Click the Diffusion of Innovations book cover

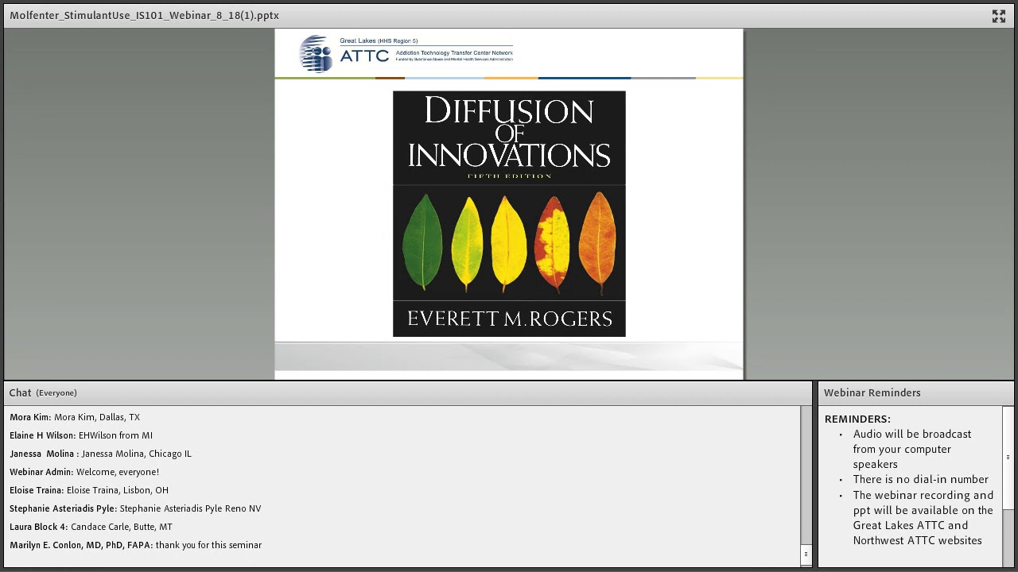click(x=509, y=214)
